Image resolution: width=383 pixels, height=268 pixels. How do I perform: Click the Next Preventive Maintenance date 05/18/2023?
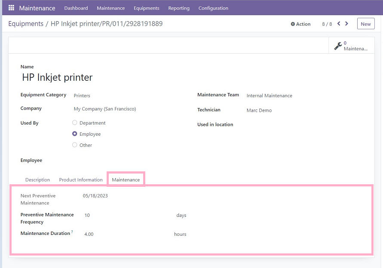pos(95,196)
